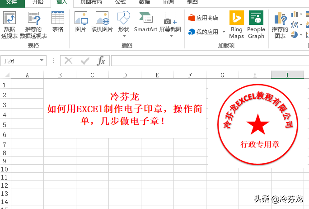Screen dimensions: 309x209
Task: Switch to the Home (开始) tab
Action: coord(38,2)
